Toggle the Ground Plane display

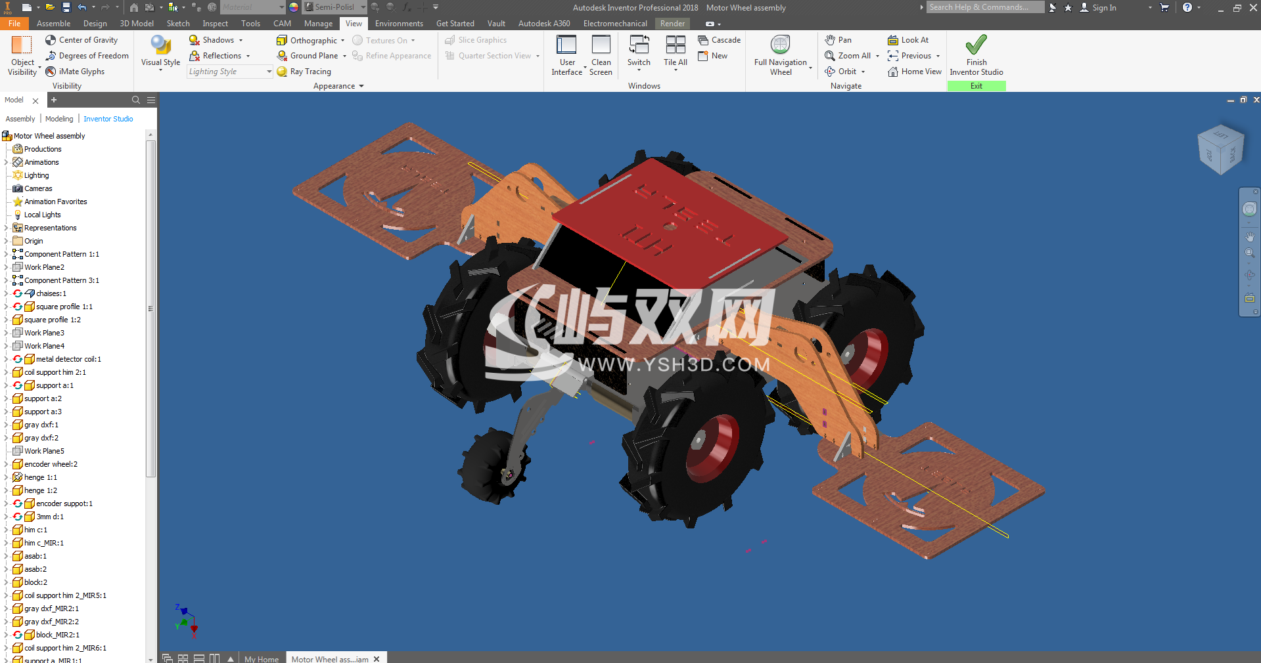[308, 56]
